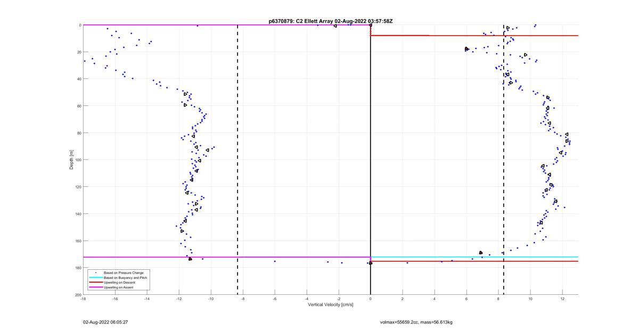Click the 'Depth [m]' y-axis label
The height and width of the screenshot is (331, 639).
click(71, 160)
